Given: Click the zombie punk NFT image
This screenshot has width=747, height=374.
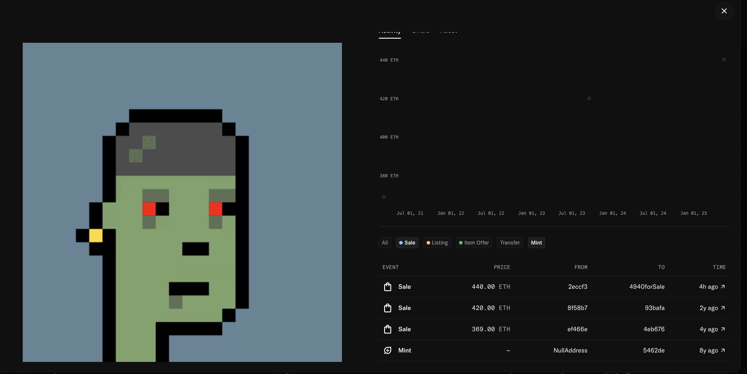Looking at the screenshot, I should coord(182,202).
